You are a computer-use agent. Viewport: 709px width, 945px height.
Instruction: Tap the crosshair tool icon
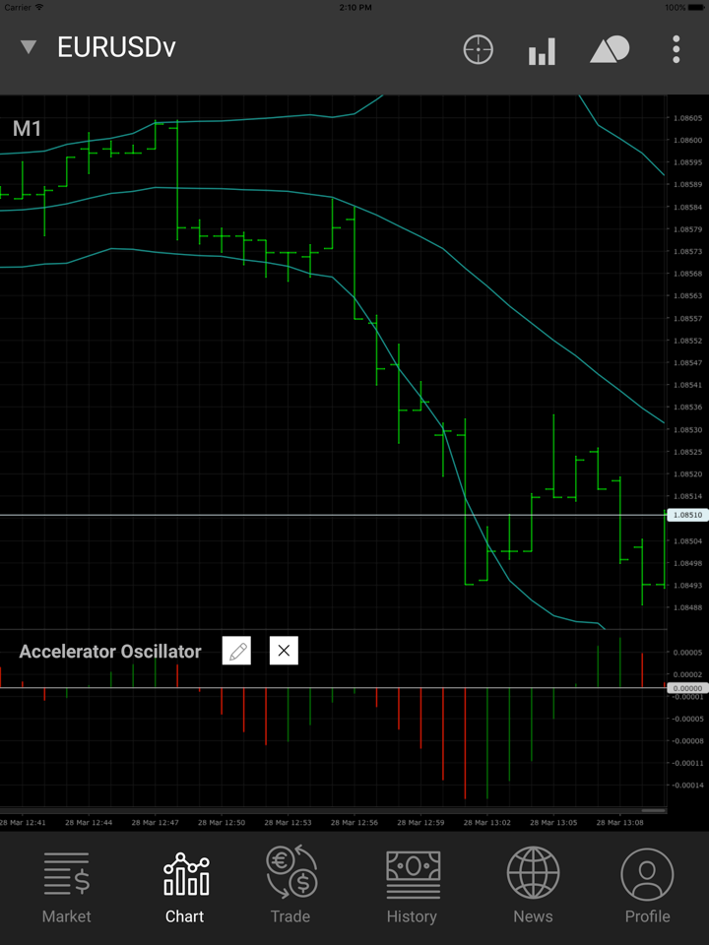(x=479, y=49)
